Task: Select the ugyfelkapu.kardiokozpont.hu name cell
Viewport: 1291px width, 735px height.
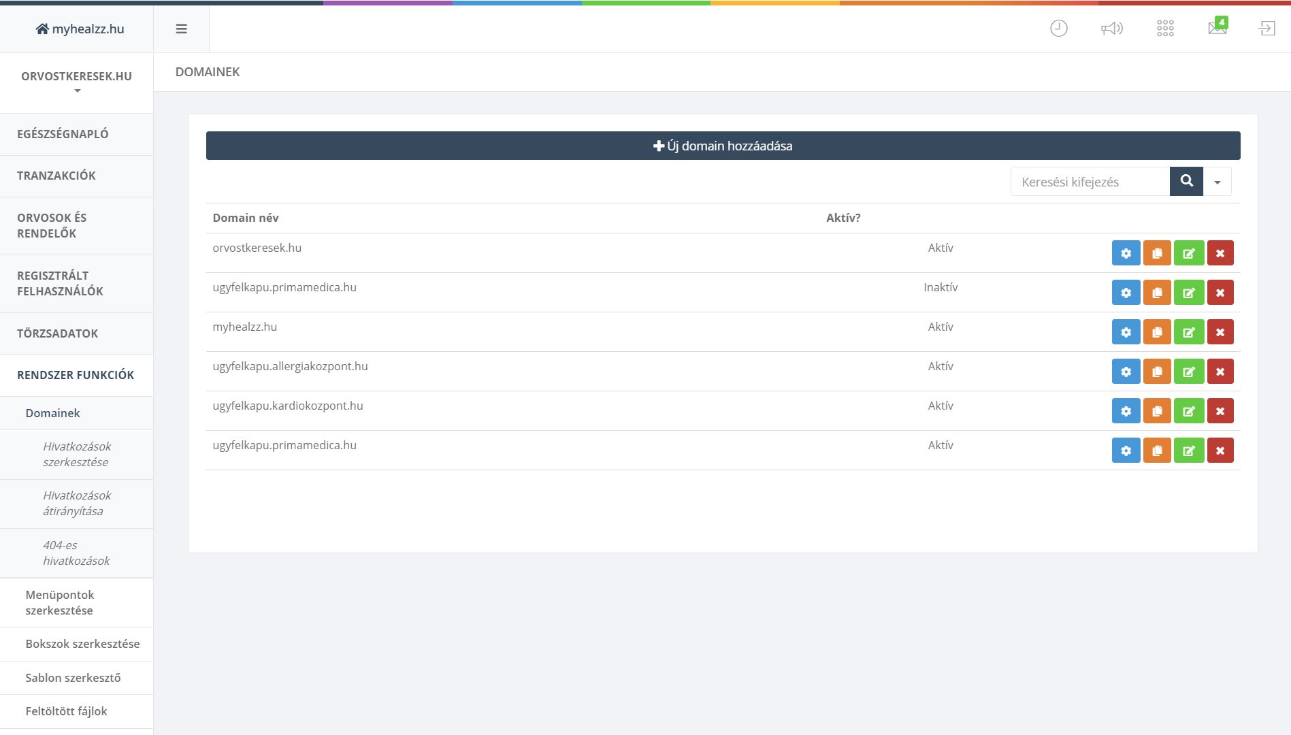Action: point(288,406)
